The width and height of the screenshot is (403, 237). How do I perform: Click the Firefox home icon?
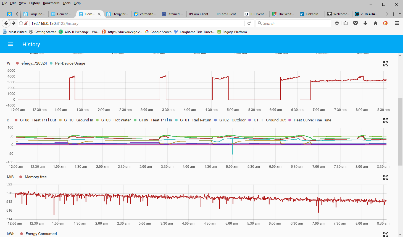click(375, 23)
